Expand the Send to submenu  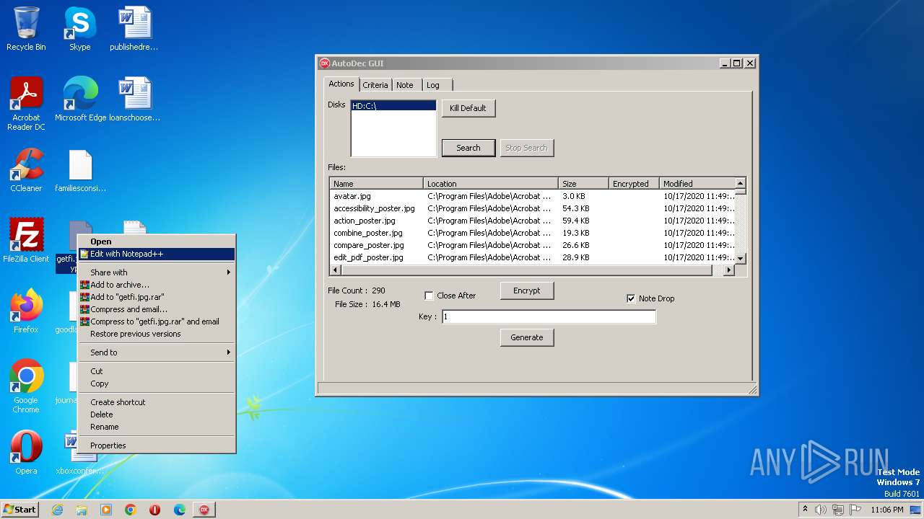157,352
